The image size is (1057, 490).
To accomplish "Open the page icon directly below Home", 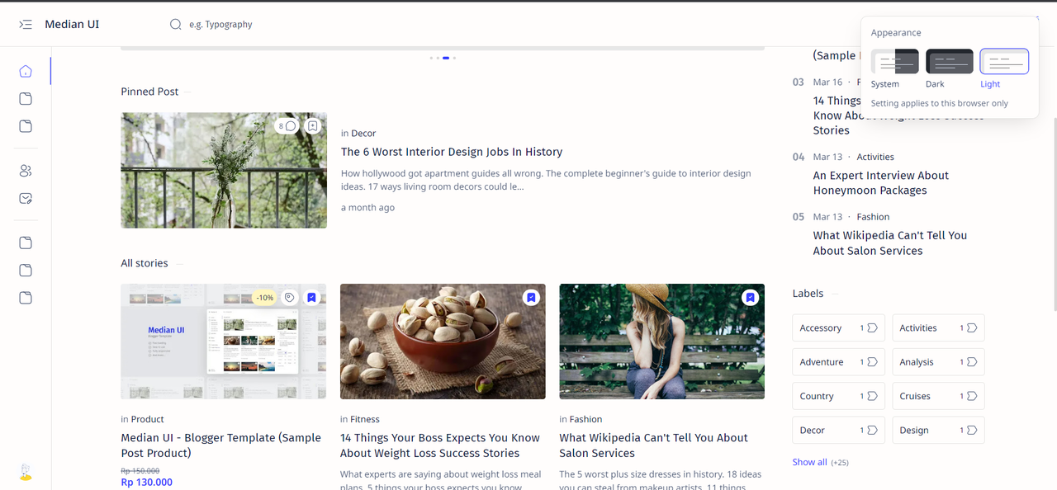I will 26,99.
